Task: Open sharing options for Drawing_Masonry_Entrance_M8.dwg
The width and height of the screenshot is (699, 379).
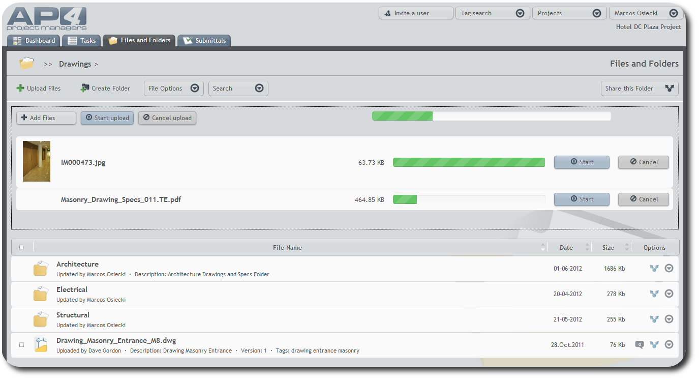Action: coord(654,344)
